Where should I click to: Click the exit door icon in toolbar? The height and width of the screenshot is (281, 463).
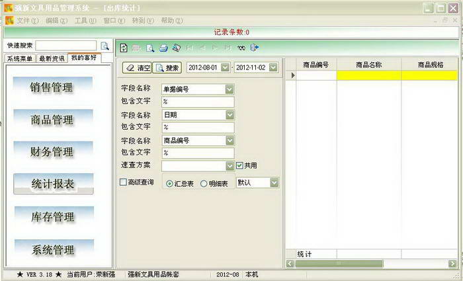254,48
